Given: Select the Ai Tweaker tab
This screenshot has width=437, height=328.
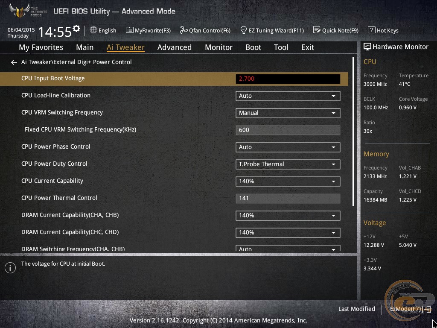Looking at the screenshot, I should [125, 47].
